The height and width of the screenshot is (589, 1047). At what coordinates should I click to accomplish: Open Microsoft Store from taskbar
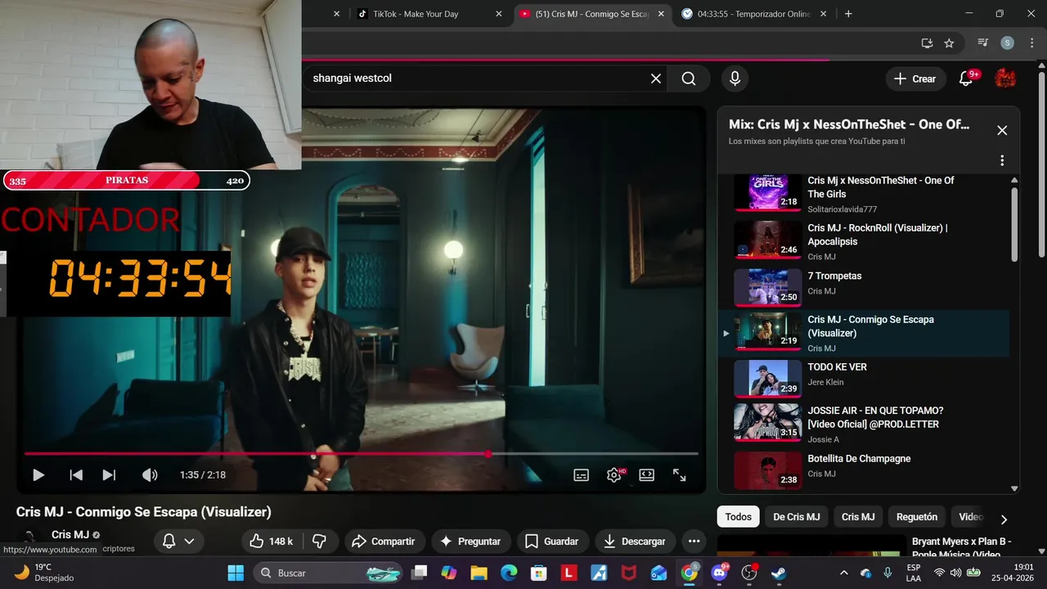[x=538, y=573]
